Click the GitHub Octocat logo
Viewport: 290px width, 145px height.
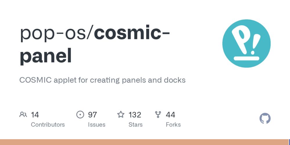[x=265, y=119]
